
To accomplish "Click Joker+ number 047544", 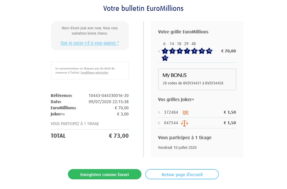I will click(x=171, y=123).
